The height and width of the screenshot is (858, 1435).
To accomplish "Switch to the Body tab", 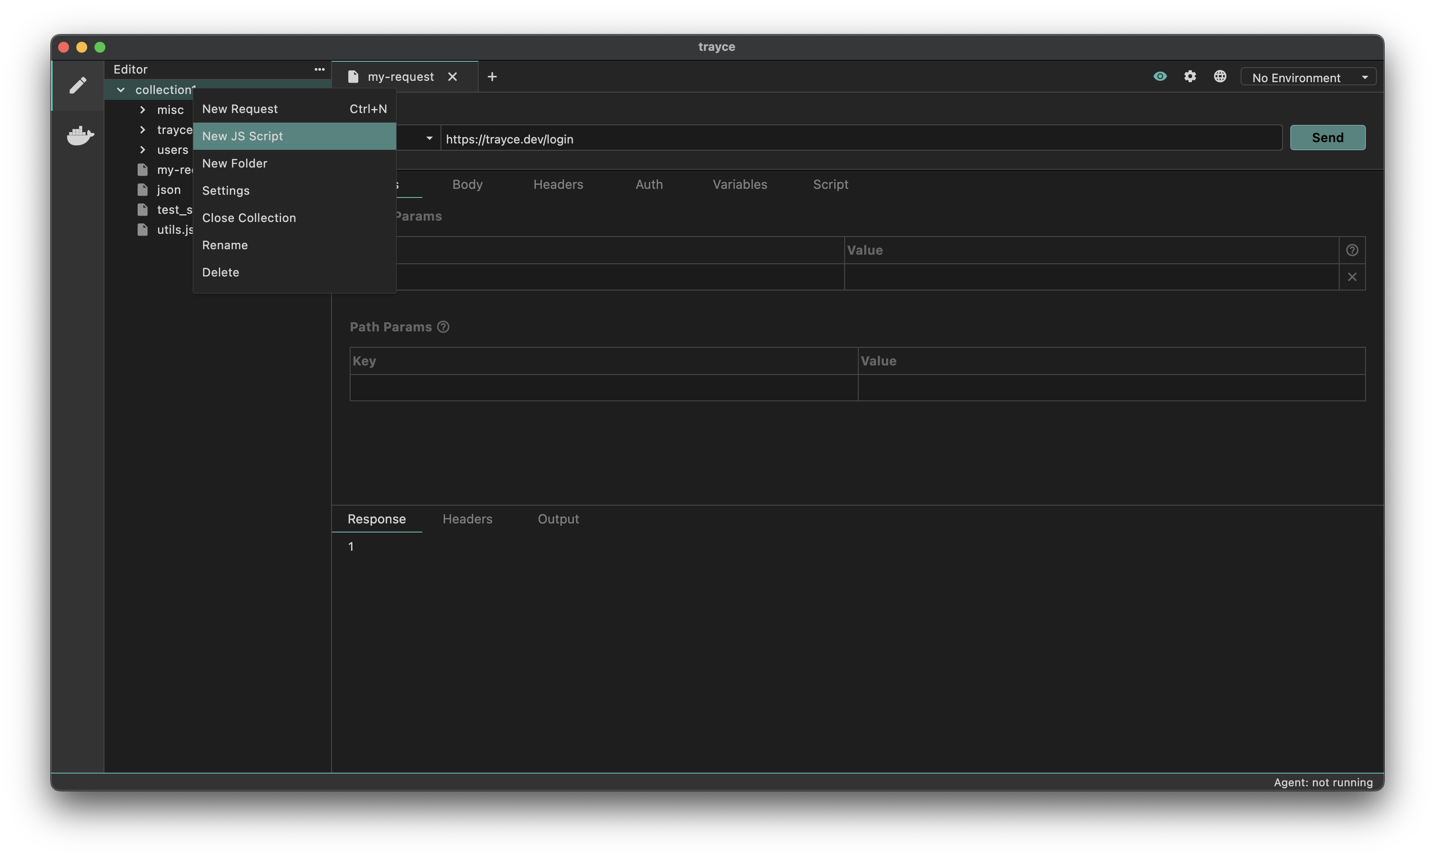I will tap(467, 184).
